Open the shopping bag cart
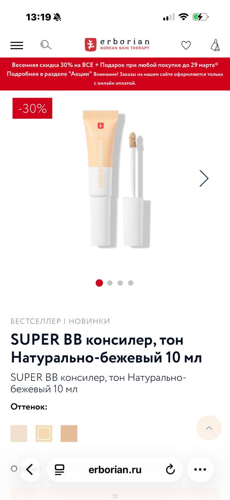 [215, 45]
